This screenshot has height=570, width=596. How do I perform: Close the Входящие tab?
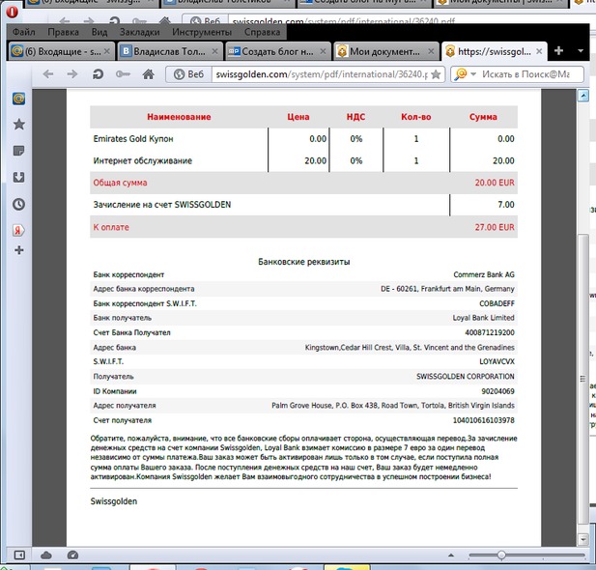pos(107,51)
